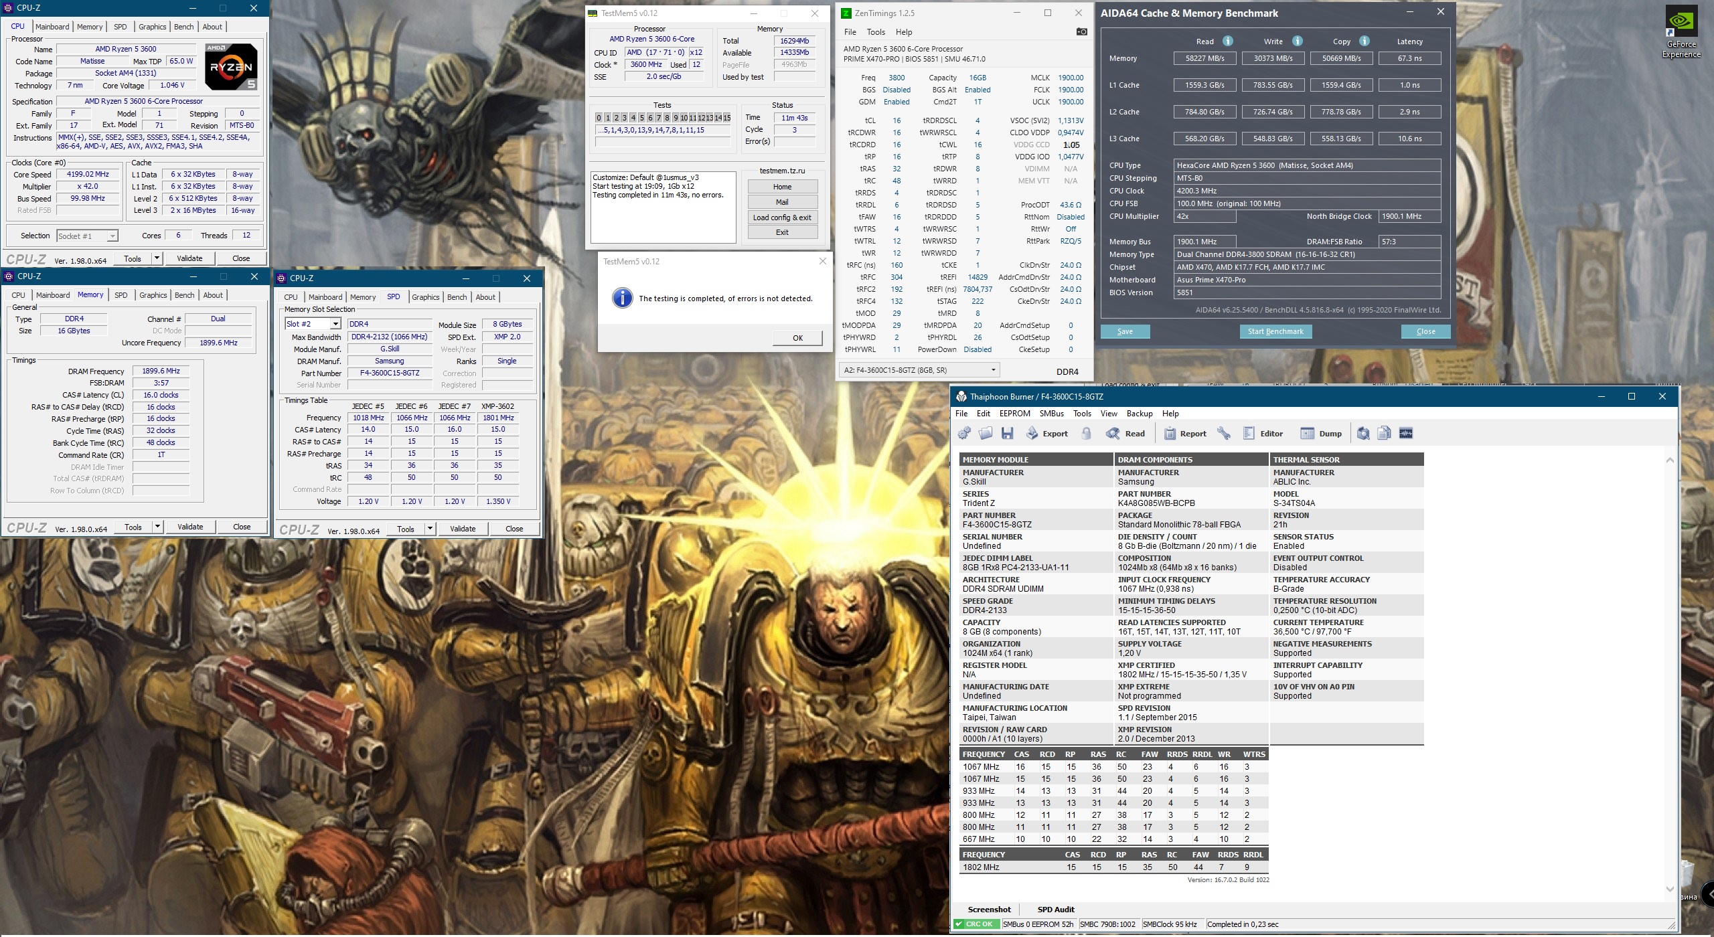Click the wrench icon in Thaiphoon Burner toolbar
Viewport: 1714px width, 937px height.
pyautogui.click(x=1223, y=434)
